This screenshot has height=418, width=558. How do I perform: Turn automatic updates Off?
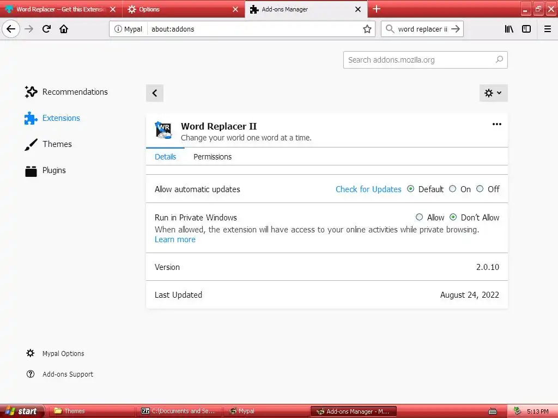coord(480,189)
